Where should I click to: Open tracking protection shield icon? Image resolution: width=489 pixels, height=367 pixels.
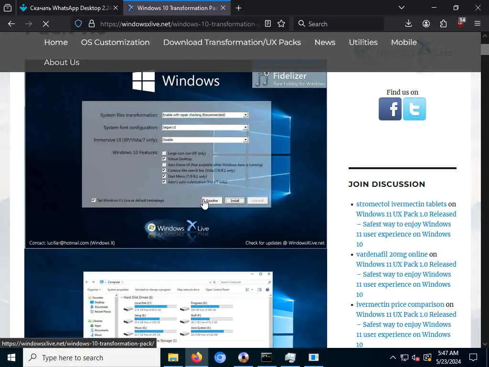pos(78,24)
